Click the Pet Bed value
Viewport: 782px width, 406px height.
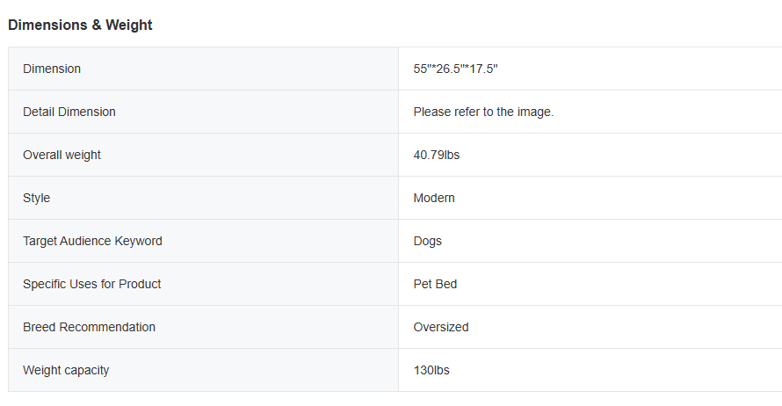click(435, 284)
